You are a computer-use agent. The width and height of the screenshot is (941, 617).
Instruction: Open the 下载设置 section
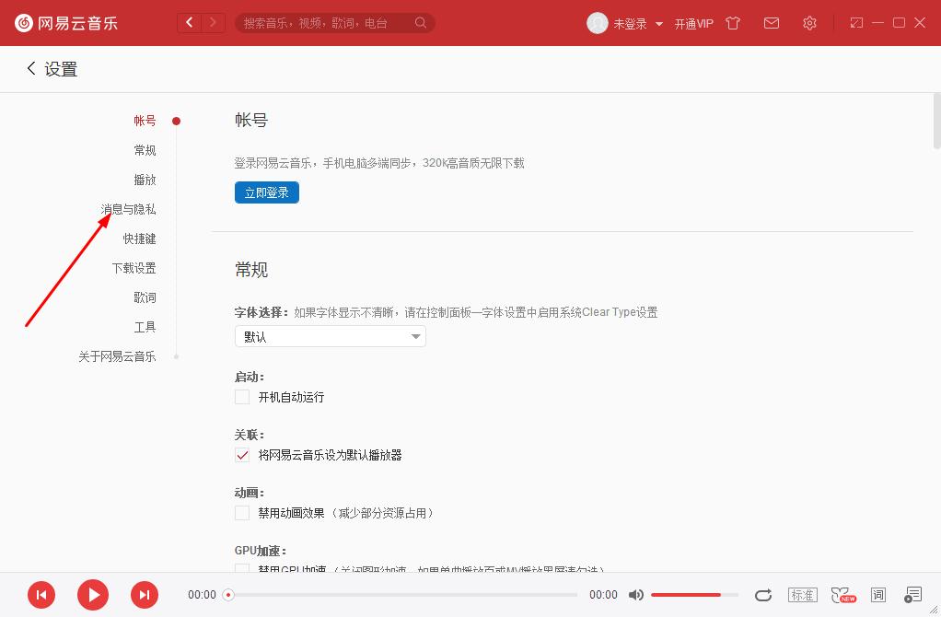(135, 268)
